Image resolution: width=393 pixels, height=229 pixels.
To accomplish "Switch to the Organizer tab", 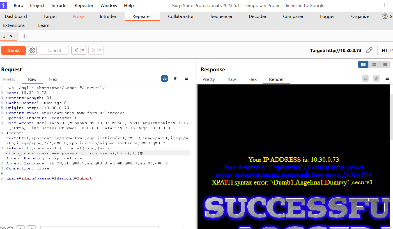I will (361, 16).
